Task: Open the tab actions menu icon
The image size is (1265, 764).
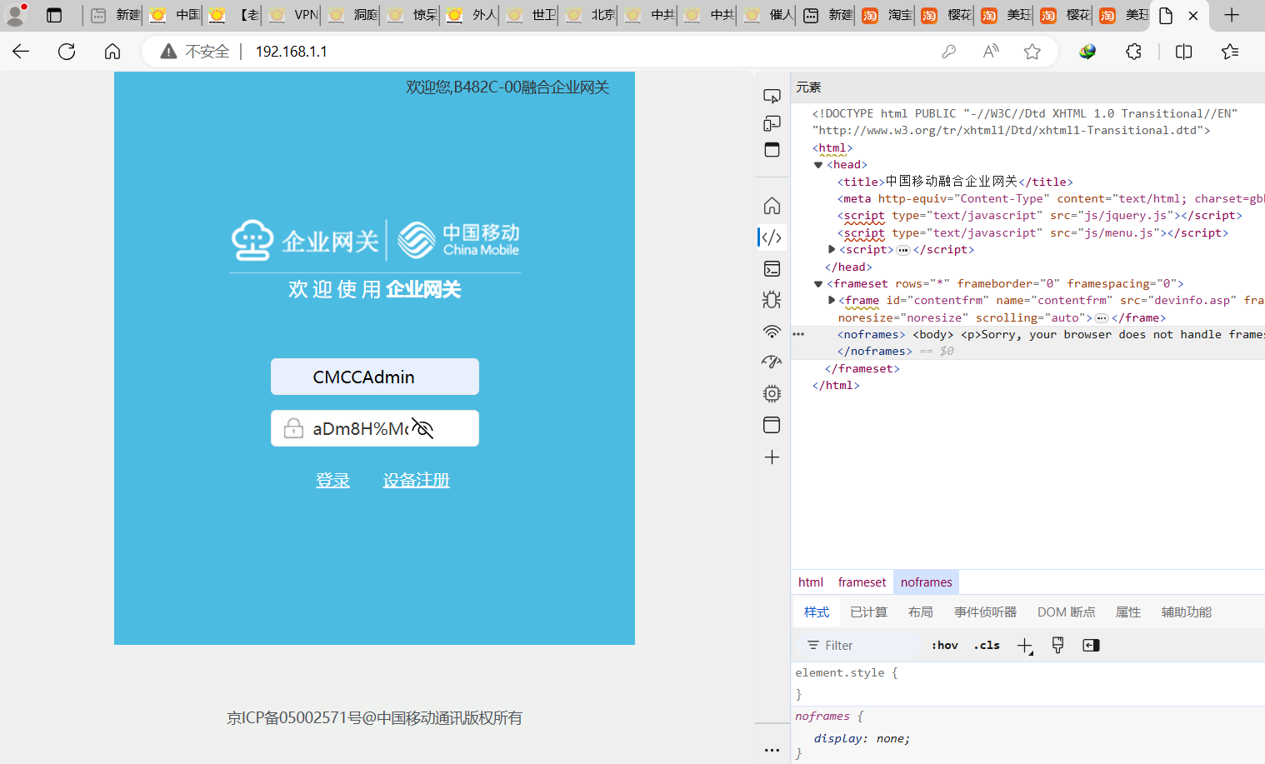Action: coord(54,15)
